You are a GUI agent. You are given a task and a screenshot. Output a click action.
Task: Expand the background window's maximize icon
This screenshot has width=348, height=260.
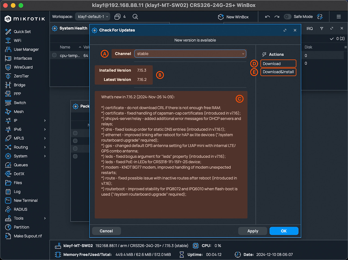[x=332, y=28]
